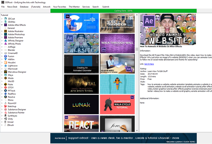Click the Blender icon in tutorial tree
This screenshot has height=144, width=212.
[5, 50]
